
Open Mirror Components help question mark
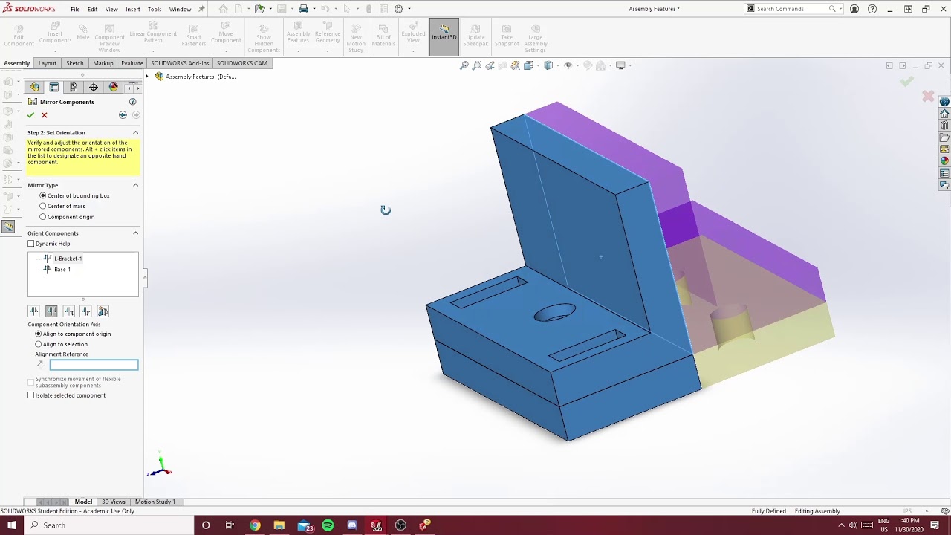[x=132, y=102]
